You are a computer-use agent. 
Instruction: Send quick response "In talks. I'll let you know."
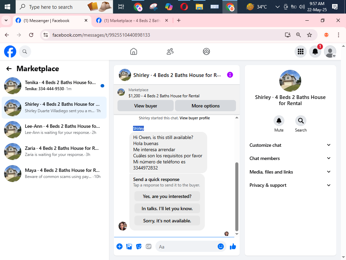pyautogui.click(x=167, y=208)
